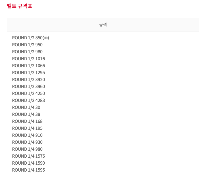Select the ROUND 1/4 1590 row
This screenshot has height=174, width=203.
click(x=28, y=163)
